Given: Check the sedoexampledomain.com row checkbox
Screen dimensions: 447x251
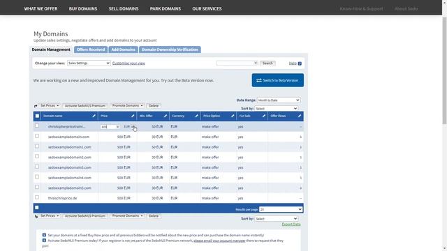Looking at the screenshot, I should (37, 136).
